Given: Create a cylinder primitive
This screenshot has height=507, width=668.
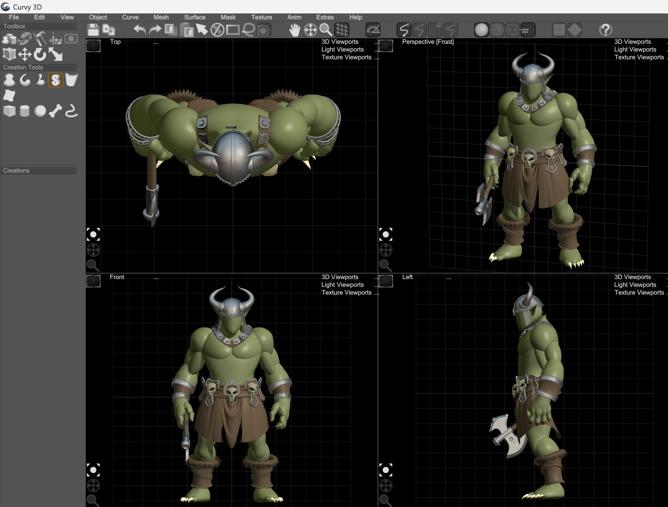Looking at the screenshot, I should click(x=24, y=111).
